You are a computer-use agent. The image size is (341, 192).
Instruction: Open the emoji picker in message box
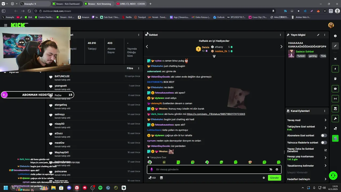(x=277, y=170)
